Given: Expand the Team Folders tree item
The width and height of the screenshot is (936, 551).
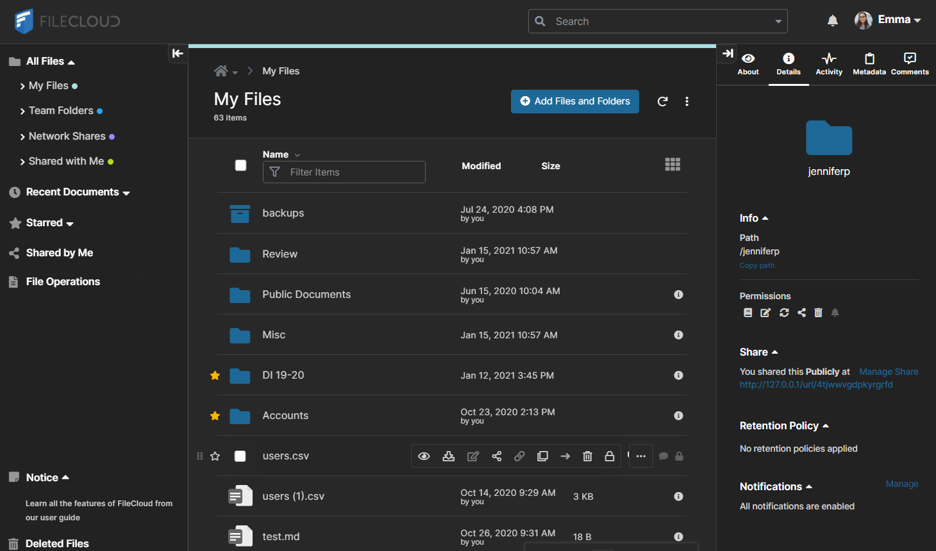Looking at the screenshot, I should [23, 111].
